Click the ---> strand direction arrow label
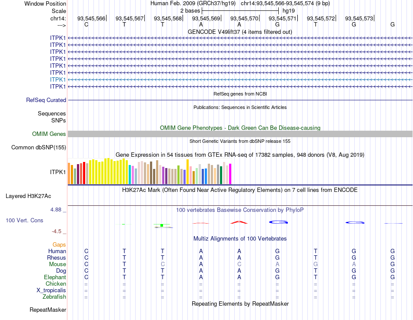Image resolution: width=413 pixels, height=320 pixels. pos(61,25)
